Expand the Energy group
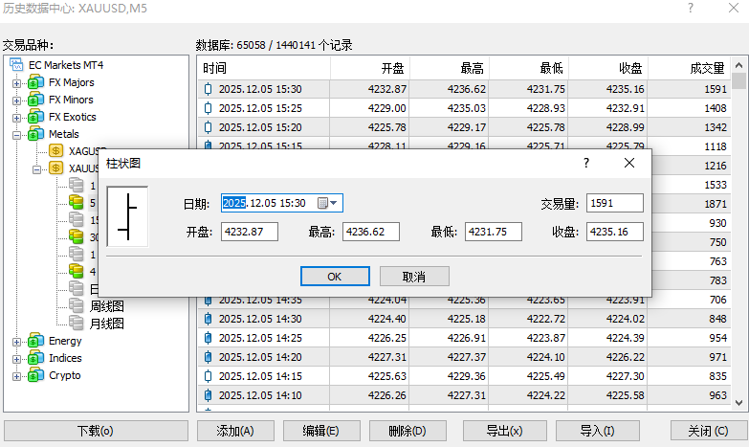The width and height of the screenshot is (749, 447). coord(16,341)
